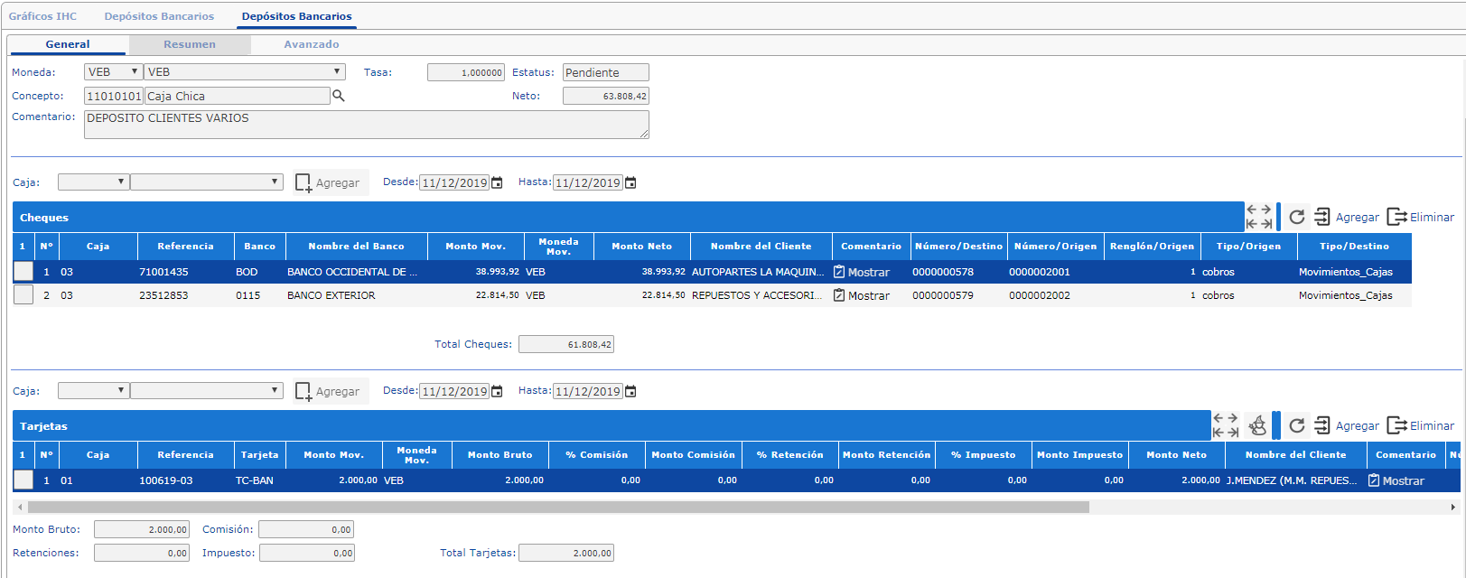Click Eliminar text in Tarjetas toolbar
1466x578 pixels.
(1433, 426)
